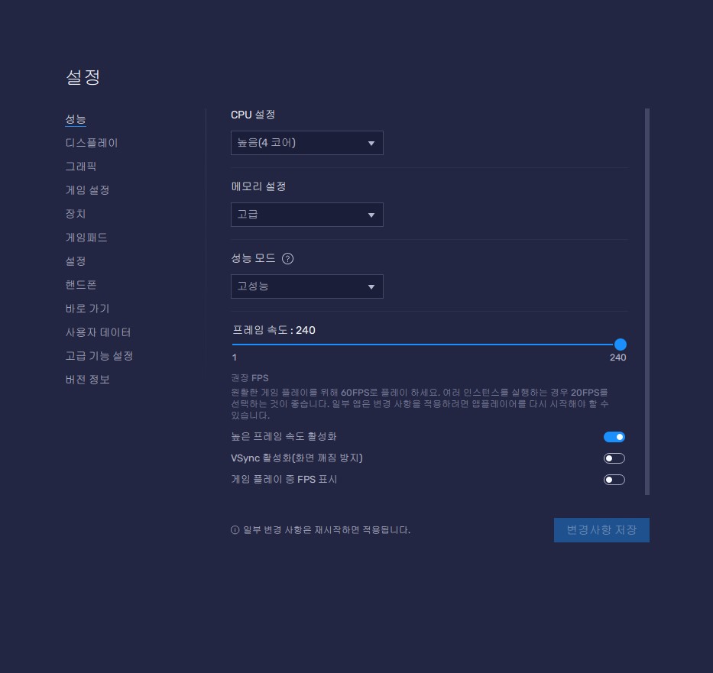The width and height of the screenshot is (713, 673).
Task: Click the help icon beside 성능 모드
Action: tap(287, 258)
